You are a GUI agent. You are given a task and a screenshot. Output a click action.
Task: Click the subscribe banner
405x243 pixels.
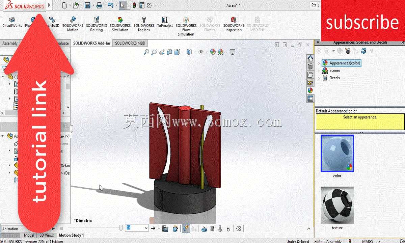pyautogui.click(x=363, y=21)
